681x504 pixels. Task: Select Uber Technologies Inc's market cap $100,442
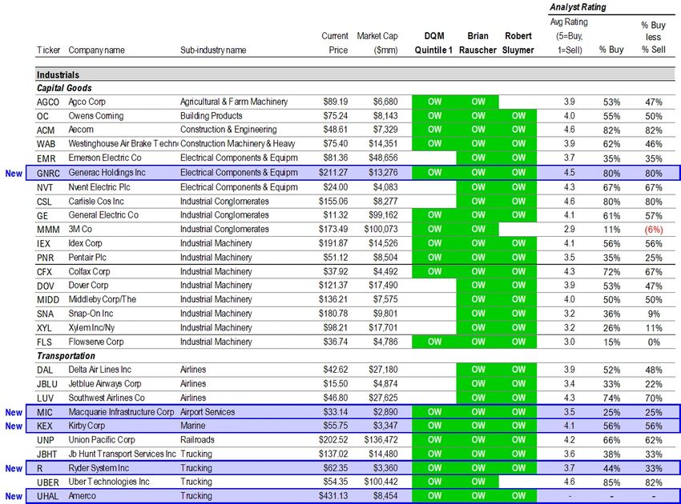point(381,482)
